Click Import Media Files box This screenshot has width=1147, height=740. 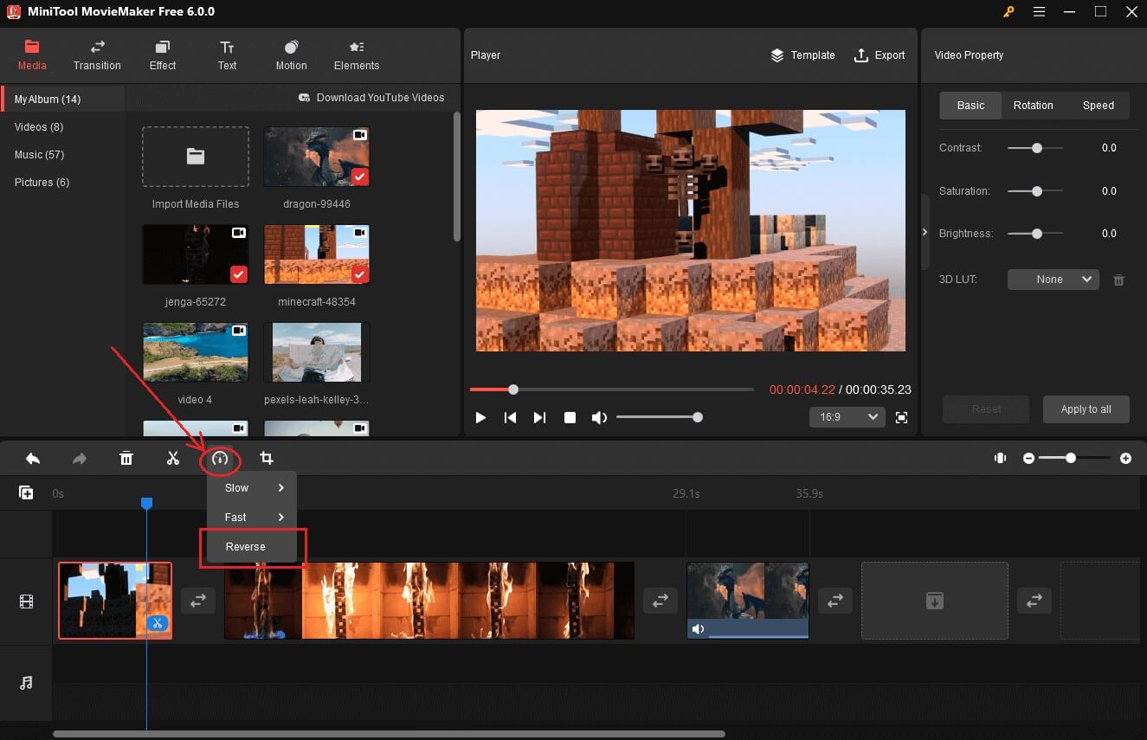click(x=196, y=157)
